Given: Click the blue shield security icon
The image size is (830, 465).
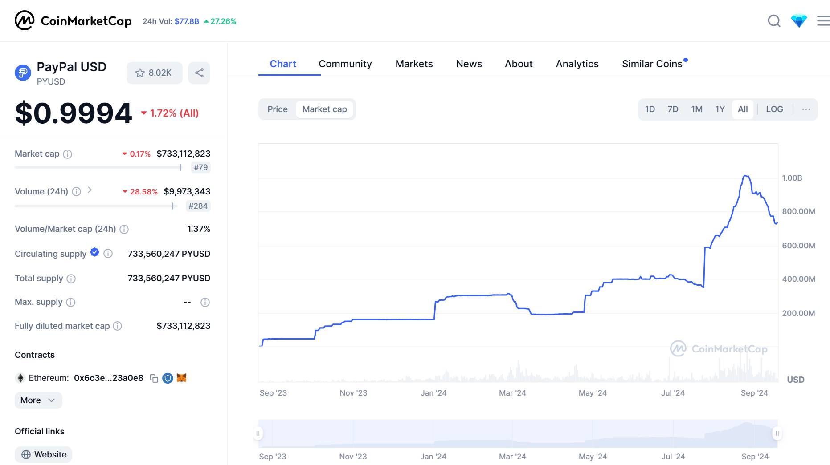Looking at the screenshot, I should pos(168,378).
